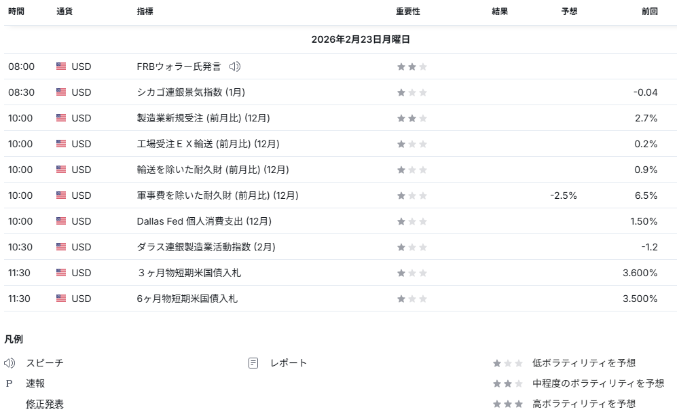
Task: Click the 前回 column header
Action: point(649,12)
